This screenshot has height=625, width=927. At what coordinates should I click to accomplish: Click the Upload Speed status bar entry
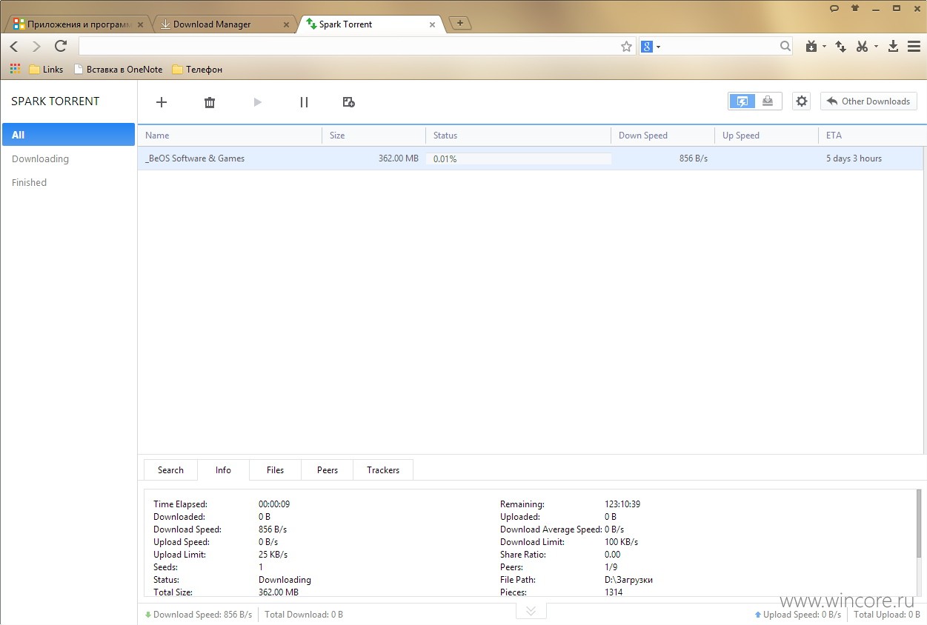click(x=798, y=615)
